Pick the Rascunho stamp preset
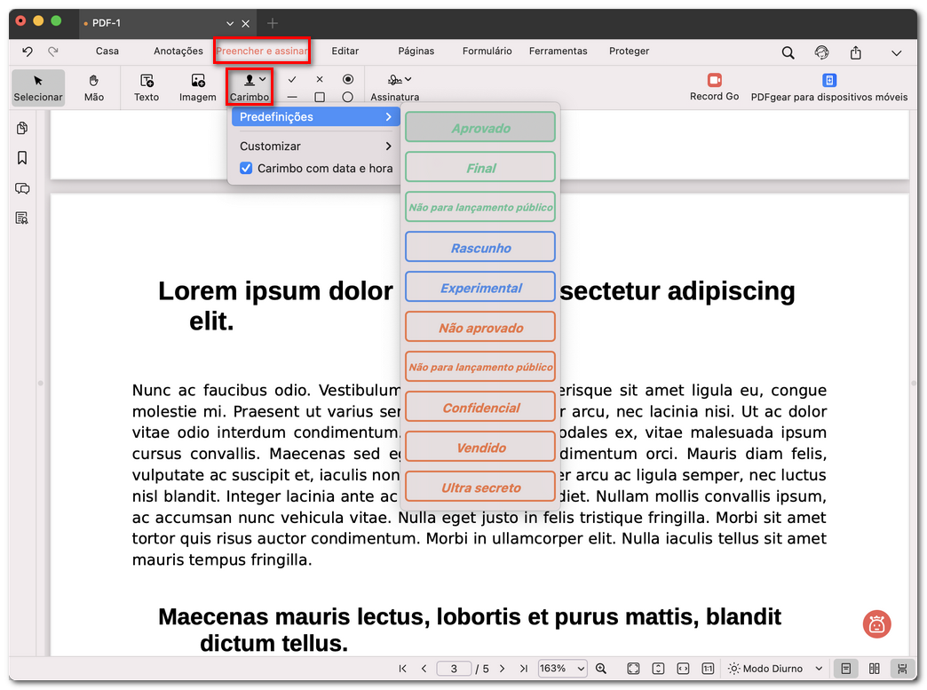This screenshot has height=690, width=927. [480, 248]
